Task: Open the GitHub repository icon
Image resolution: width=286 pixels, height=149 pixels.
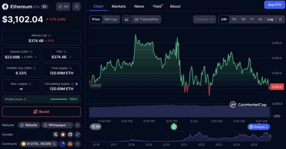Action: (70, 135)
